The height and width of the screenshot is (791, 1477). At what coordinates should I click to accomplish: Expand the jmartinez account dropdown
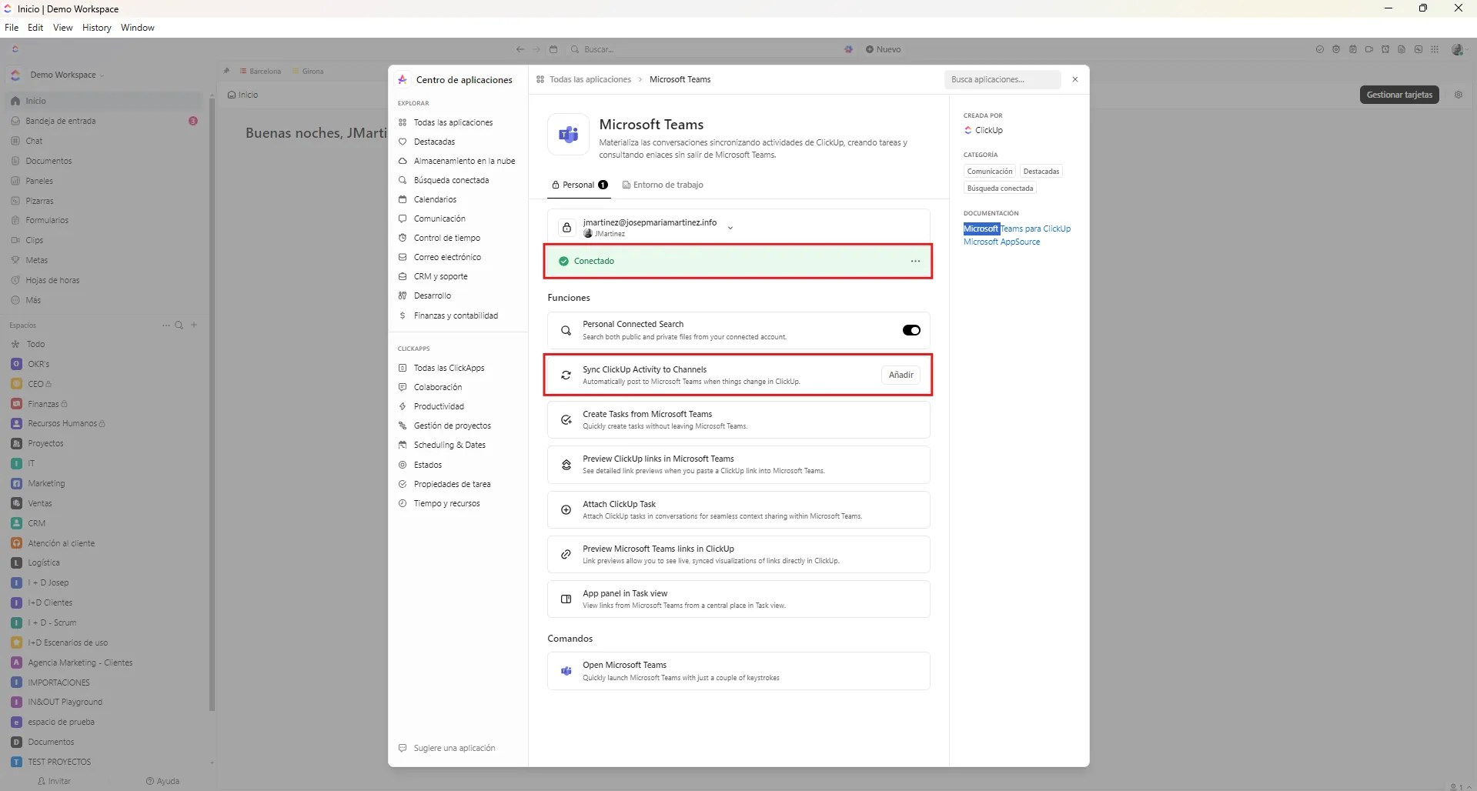(730, 228)
